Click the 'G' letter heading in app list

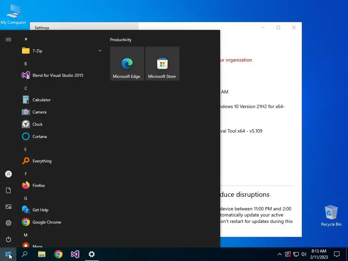(26, 198)
